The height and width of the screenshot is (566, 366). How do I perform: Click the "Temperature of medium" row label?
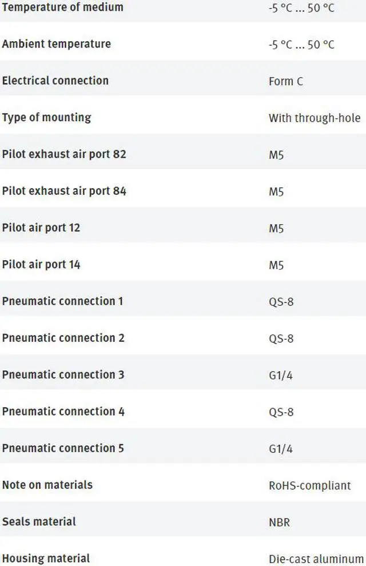(x=62, y=8)
